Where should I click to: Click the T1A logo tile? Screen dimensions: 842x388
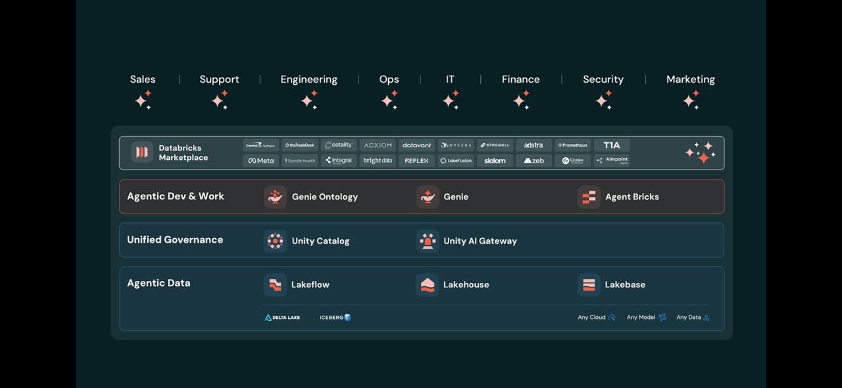coord(612,145)
